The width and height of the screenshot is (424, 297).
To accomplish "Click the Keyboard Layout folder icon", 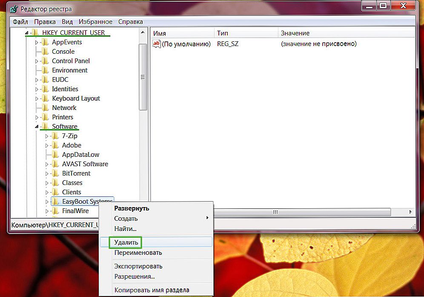I will coord(46,98).
